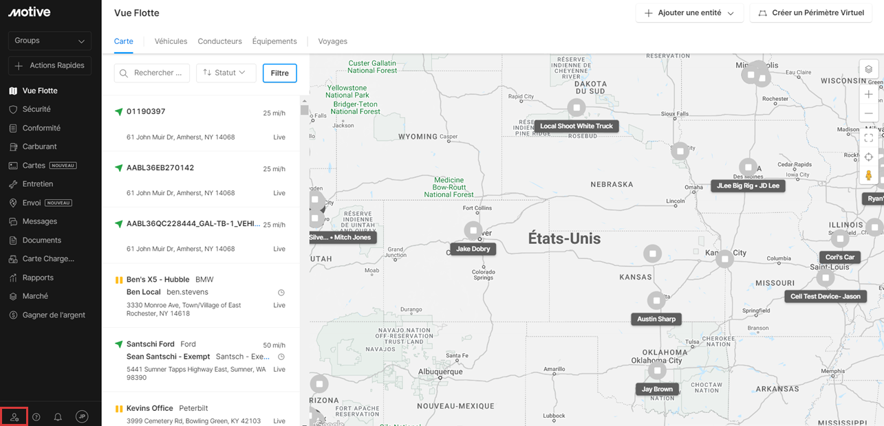Screen dimensions: 884x426
Task: Open the Ajouter une entité dropdown
Action: coord(689,13)
